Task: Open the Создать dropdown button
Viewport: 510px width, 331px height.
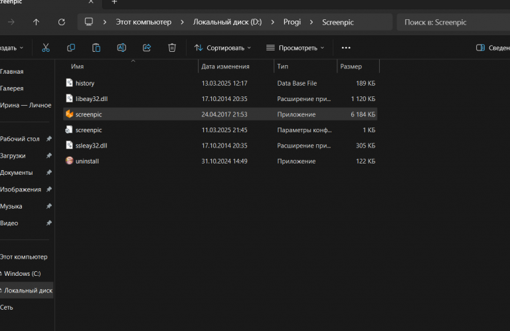Action: [x=12, y=48]
